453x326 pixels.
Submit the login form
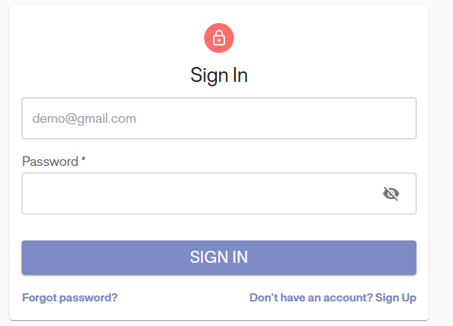(218, 258)
